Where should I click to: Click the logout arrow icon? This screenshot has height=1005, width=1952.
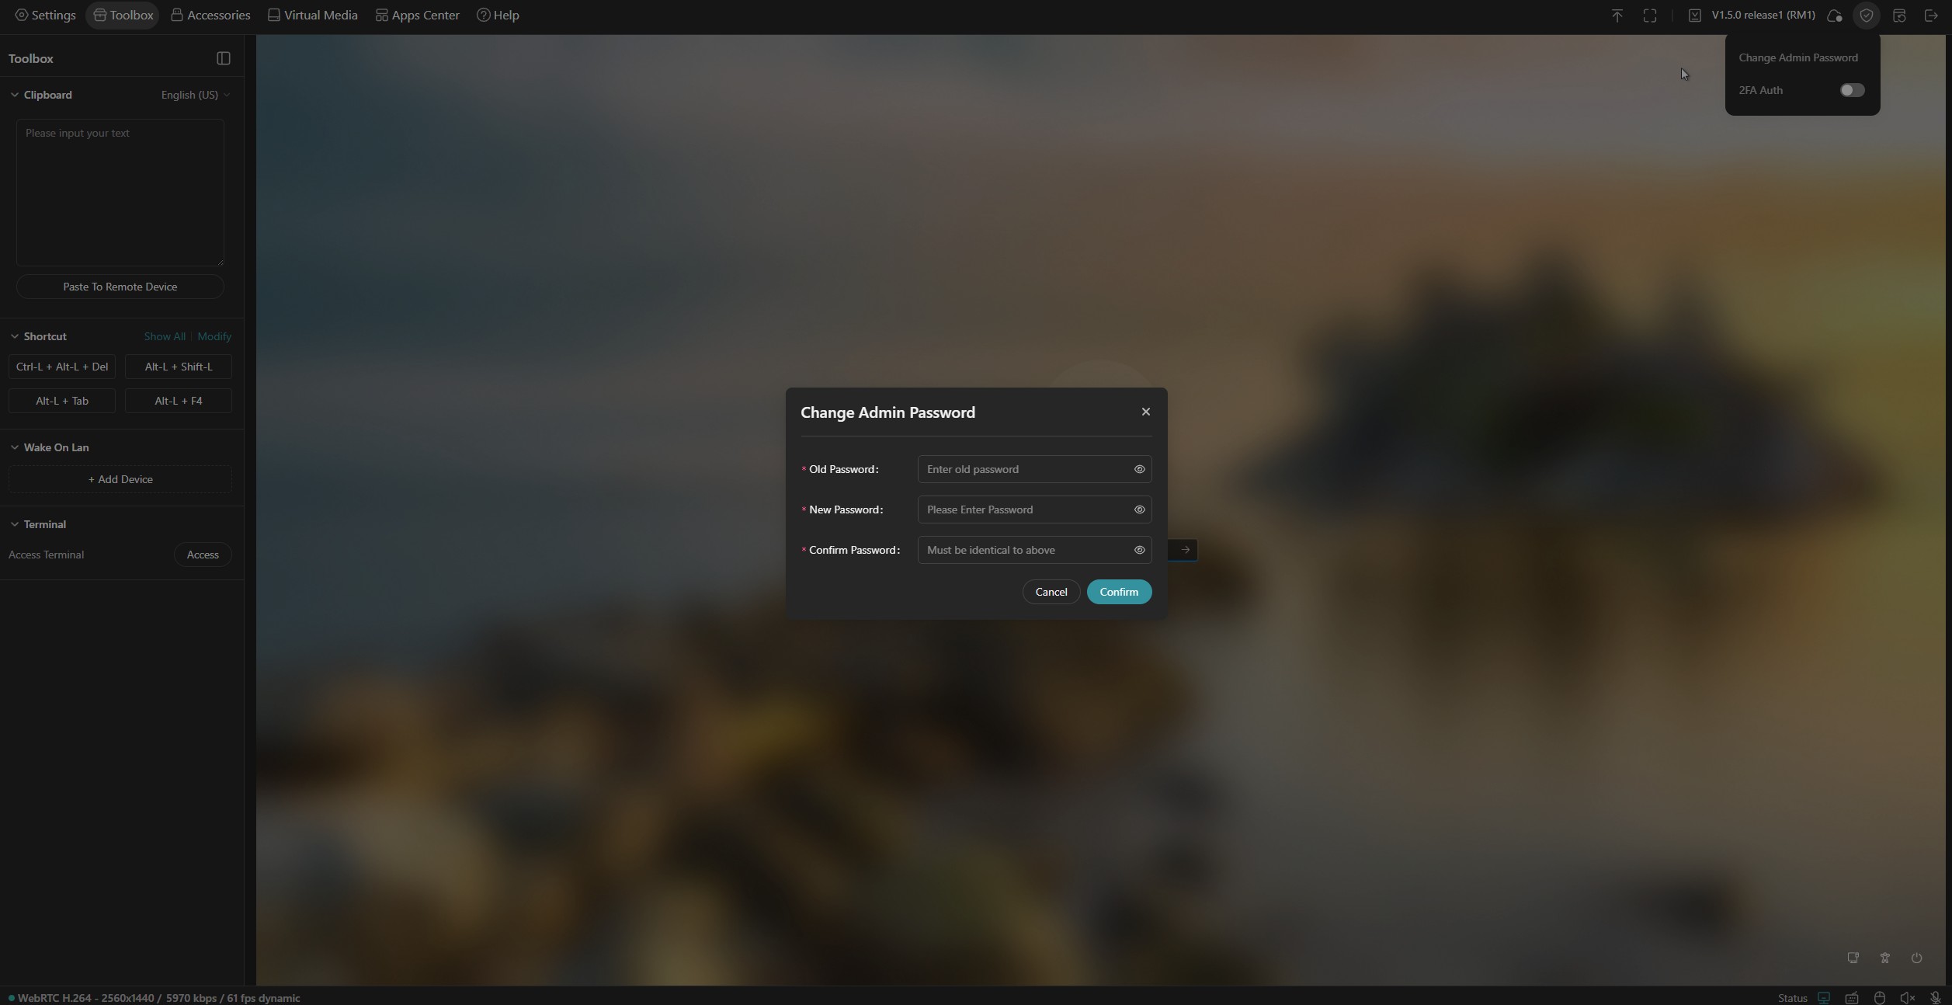tap(1931, 16)
